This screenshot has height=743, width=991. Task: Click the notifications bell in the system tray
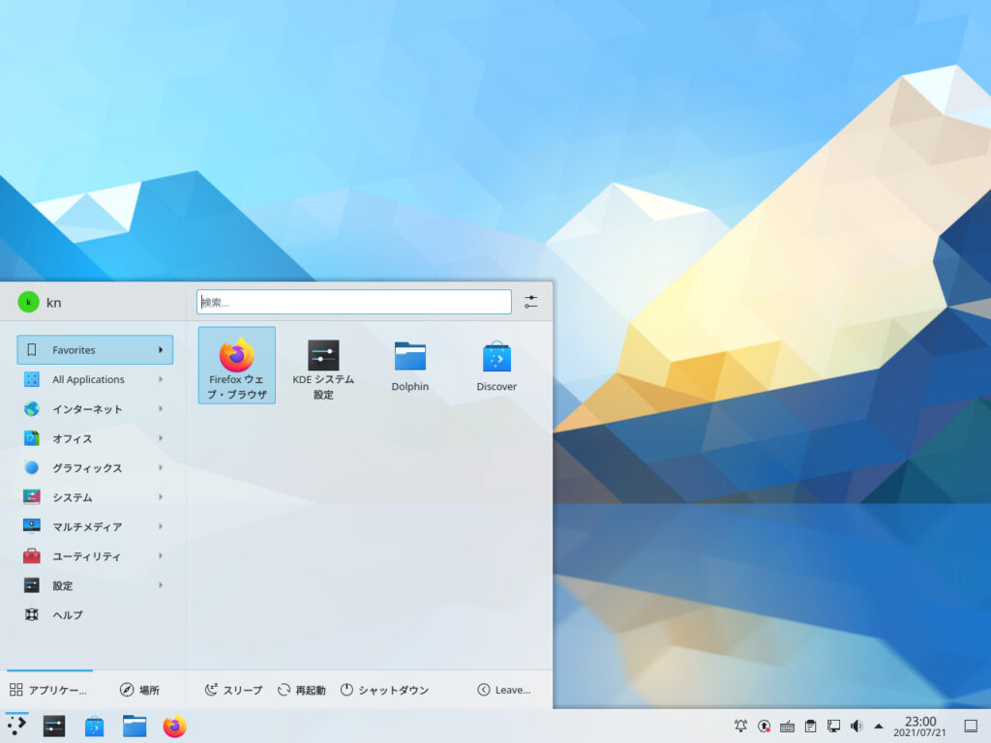coord(740,725)
